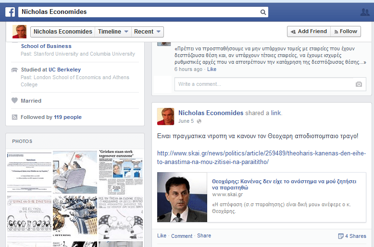Click the heart icon beside Married
374x247 pixels.
tap(14, 101)
